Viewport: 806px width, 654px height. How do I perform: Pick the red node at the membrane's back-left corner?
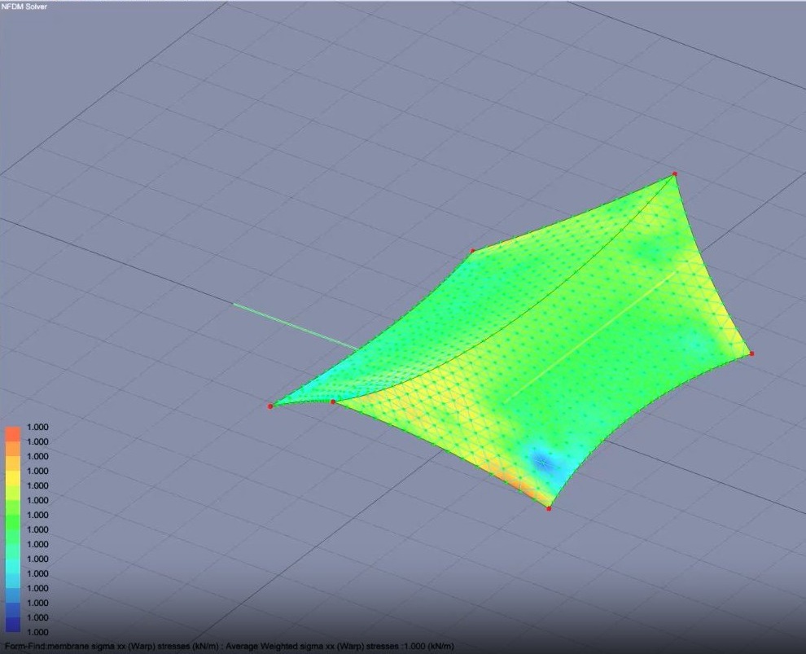[473, 251]
